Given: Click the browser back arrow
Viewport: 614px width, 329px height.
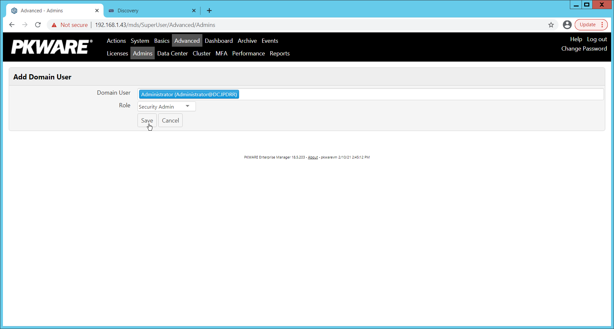Looking at the screenshot, I should [12, 25].
